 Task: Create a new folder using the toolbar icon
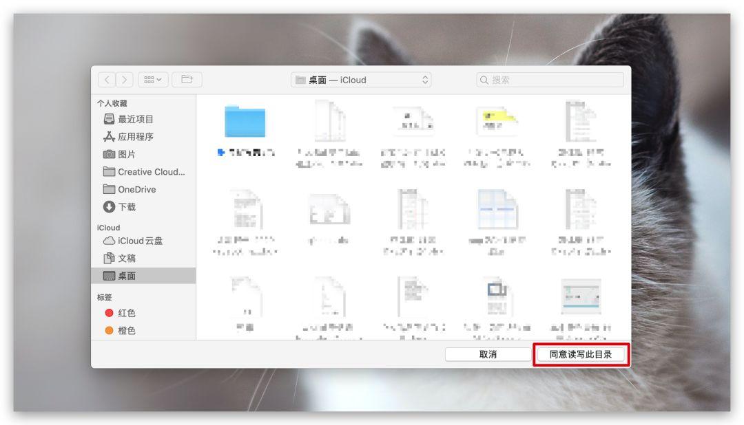point(186,79)
